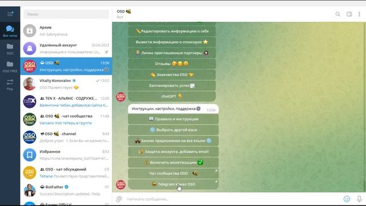Open the emoji picker icon

[x=347, y=199]
